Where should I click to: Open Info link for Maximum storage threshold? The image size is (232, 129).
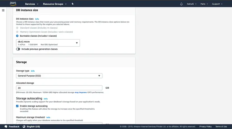(x=48, y=118)
